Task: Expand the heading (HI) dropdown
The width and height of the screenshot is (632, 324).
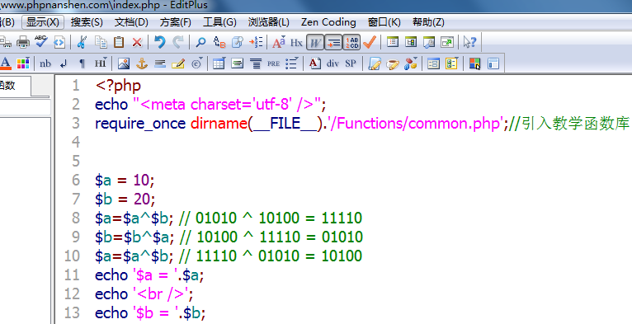Action: pyautogui.click(x=101, y=63)
